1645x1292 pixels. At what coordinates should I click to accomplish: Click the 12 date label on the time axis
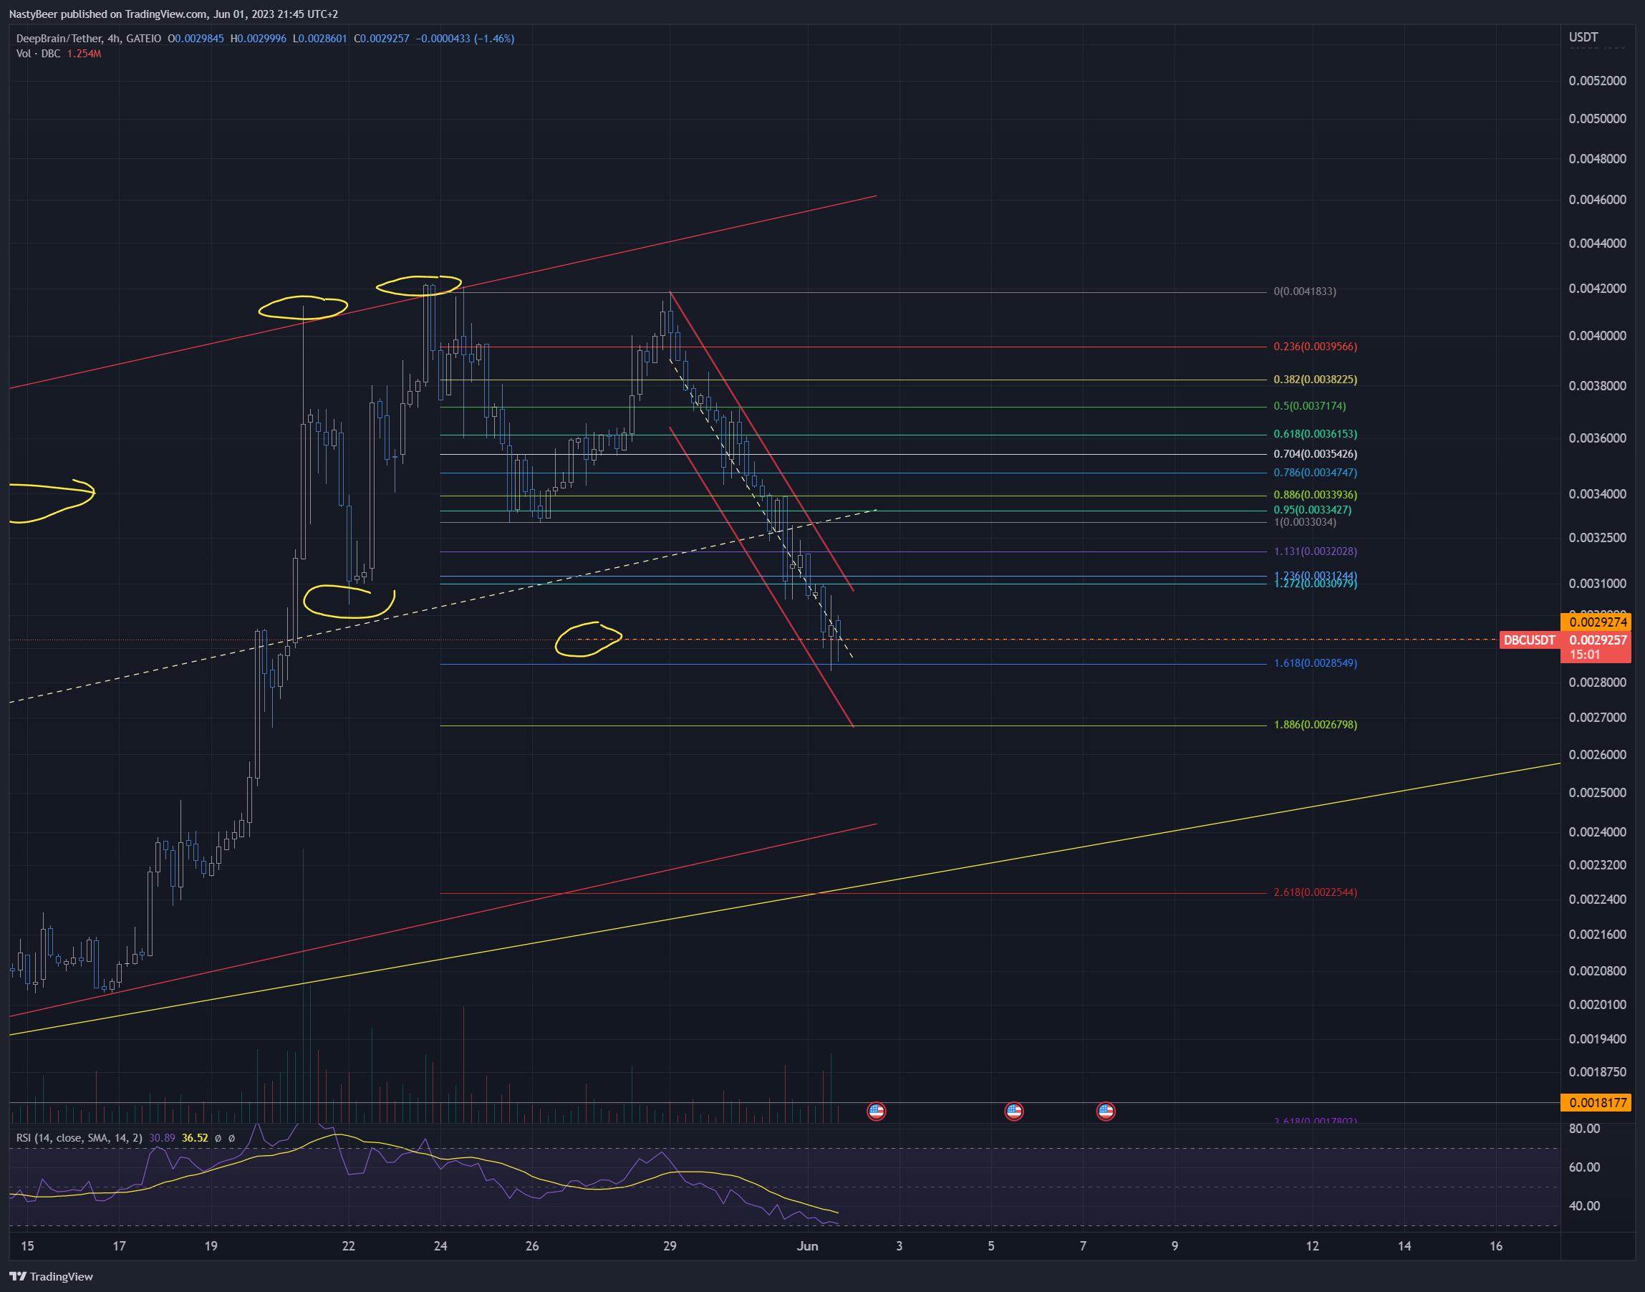1312,1246
